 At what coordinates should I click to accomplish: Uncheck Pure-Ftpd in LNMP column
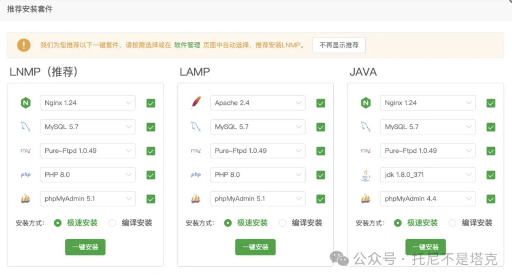click(x=151, y=151)
